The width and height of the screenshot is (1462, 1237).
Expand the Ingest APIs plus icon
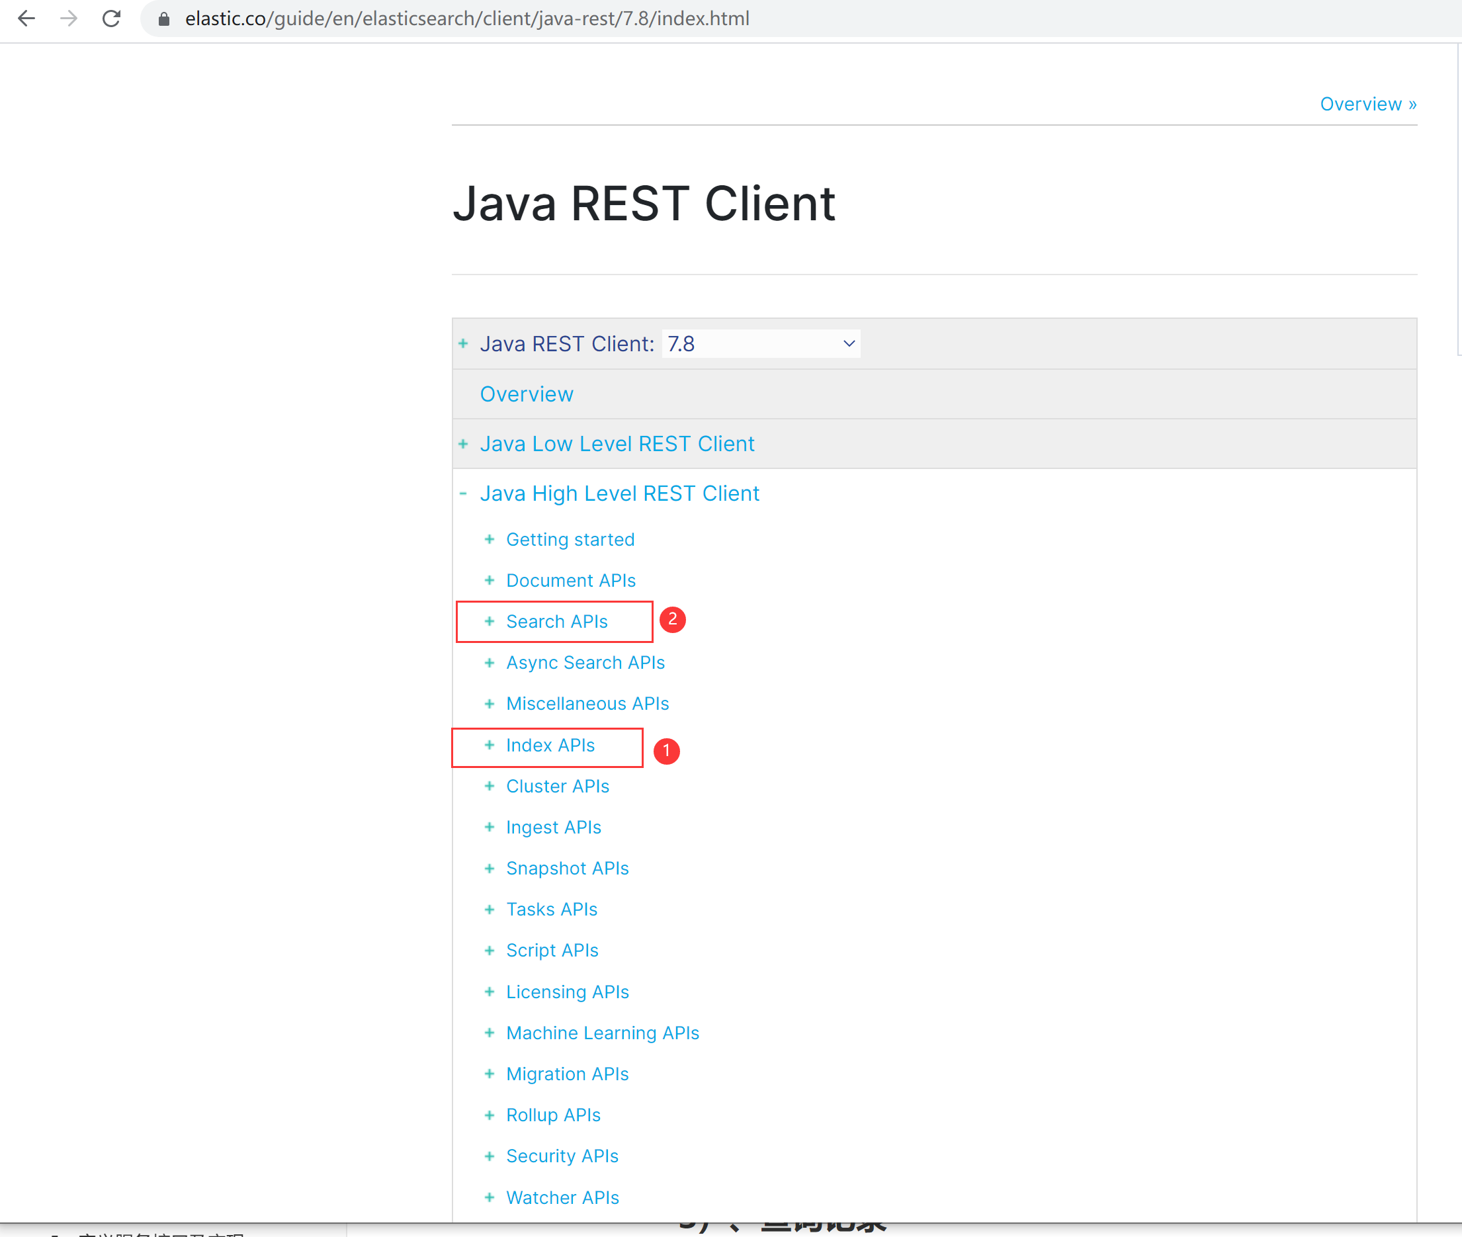click(x=490, y=828)
